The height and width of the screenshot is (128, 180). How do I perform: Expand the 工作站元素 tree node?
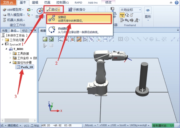click(x=3, y=40)
